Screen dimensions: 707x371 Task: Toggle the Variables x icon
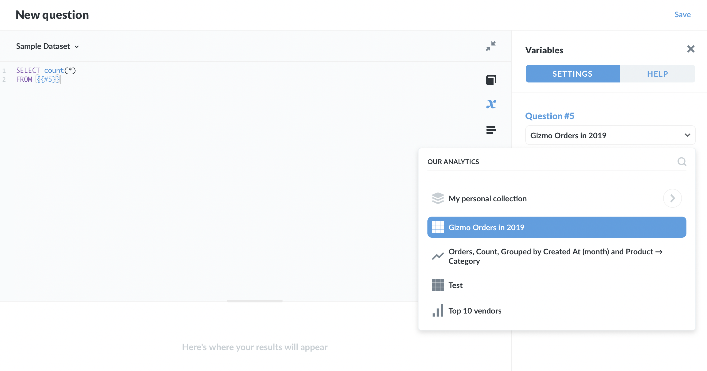point(491,104)
